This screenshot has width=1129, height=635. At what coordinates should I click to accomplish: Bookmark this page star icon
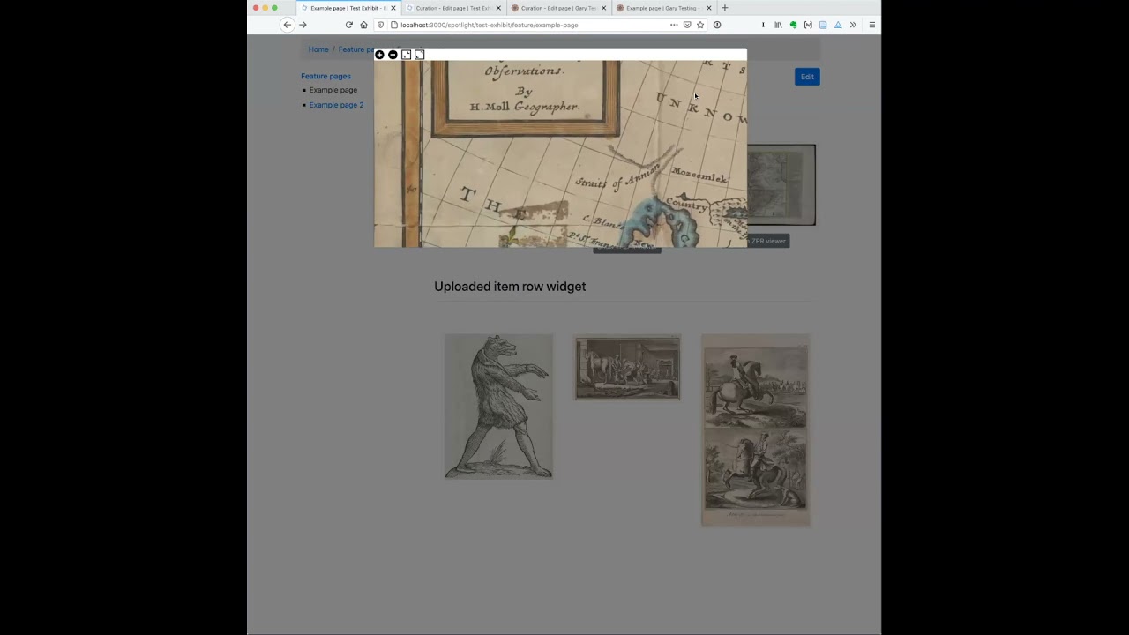point(700,25)
